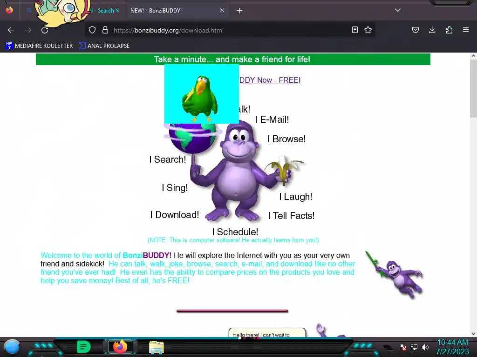Toggle reader view icon

tap(354, 30)
